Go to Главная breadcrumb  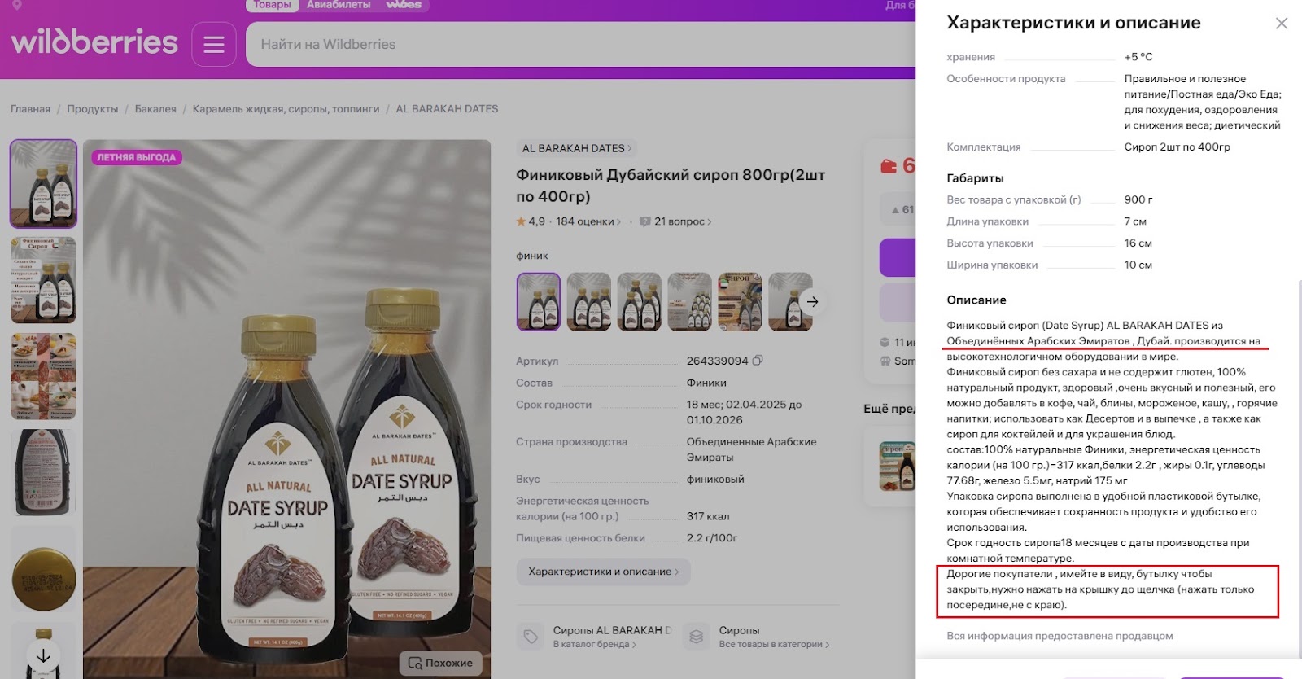30,109
